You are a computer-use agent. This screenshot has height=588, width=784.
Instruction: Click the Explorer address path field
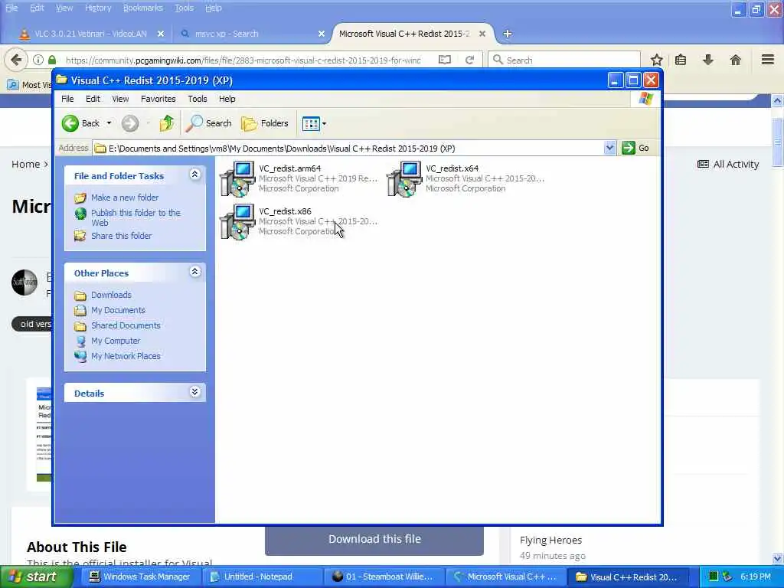pos(350,148)
